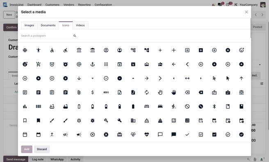Pick the outlined megaphone campaign icon

(x=65, y=135)
